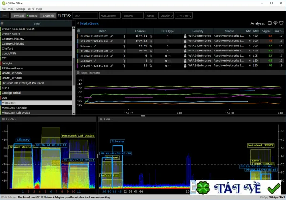This screenshot has width=286, height=200.
Task: Click the Wi-Fi analysis icon
Action: coord(275,23)
